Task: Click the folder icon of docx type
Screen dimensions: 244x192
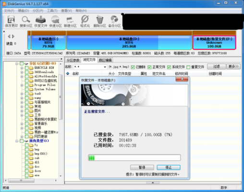Action: (x=31, y=171)
